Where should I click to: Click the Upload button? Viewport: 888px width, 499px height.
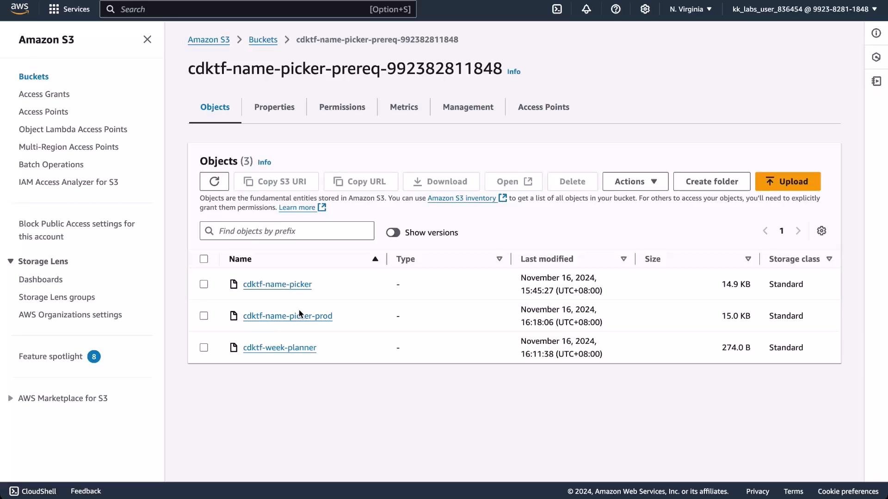click(x=788, y=182)
